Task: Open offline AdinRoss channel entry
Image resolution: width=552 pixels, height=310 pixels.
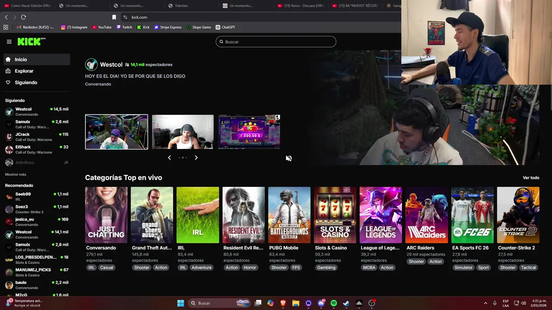Action: coord(37,162)
